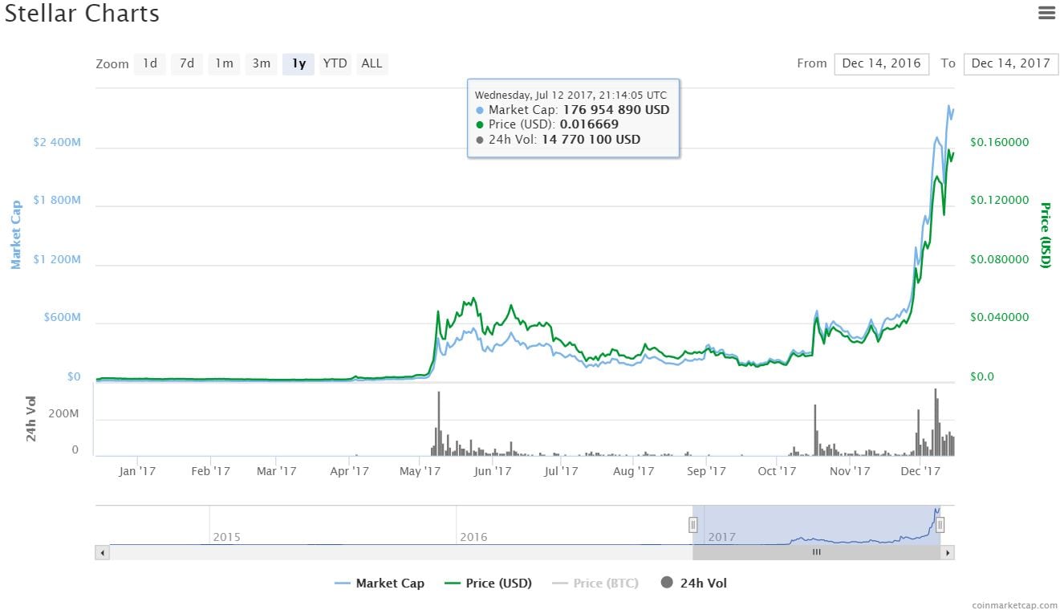Click the $2 400M axis label
Screen dimensions: 1064x610
point(57,142)
